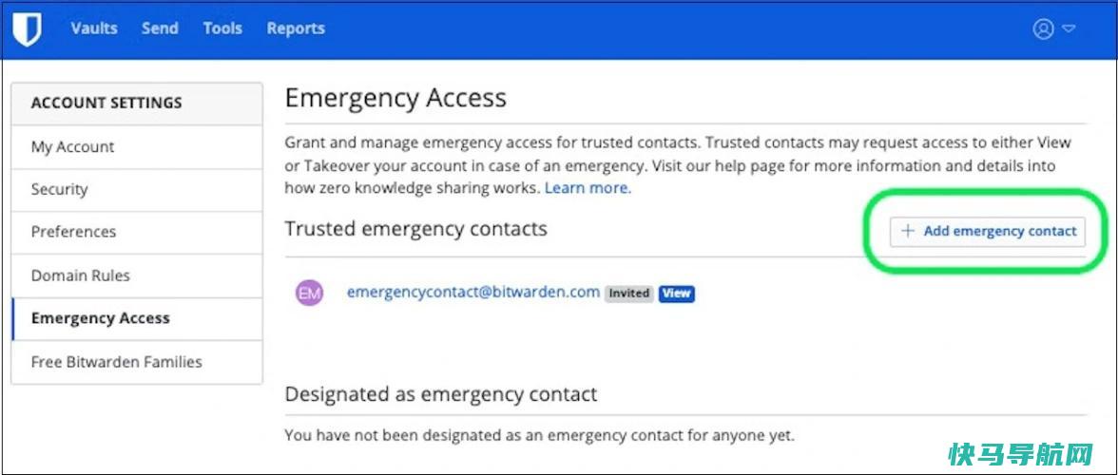Select Domain Rules in sidebar

[137, 275]
